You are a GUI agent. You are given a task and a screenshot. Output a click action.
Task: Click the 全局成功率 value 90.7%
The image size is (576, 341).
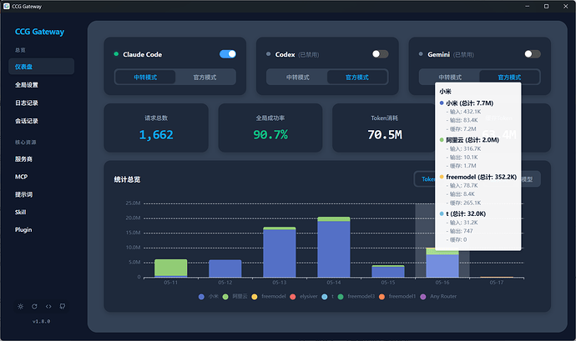(270, 135)
